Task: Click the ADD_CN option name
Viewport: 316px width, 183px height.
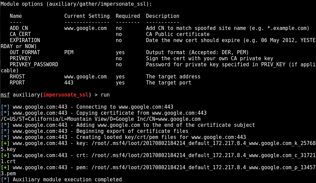Action: click(19, 28)
